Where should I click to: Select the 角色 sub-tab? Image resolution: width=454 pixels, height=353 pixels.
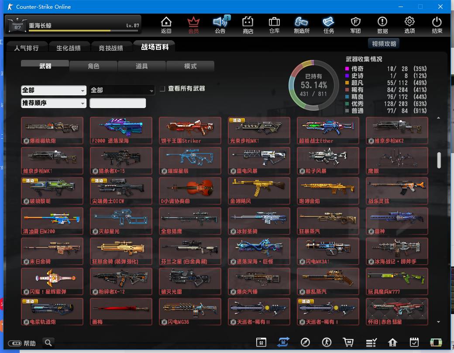[93, 66]
